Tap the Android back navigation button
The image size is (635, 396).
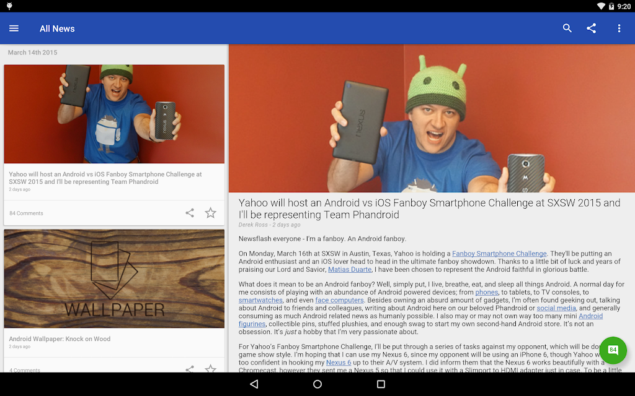coord(254,384)
